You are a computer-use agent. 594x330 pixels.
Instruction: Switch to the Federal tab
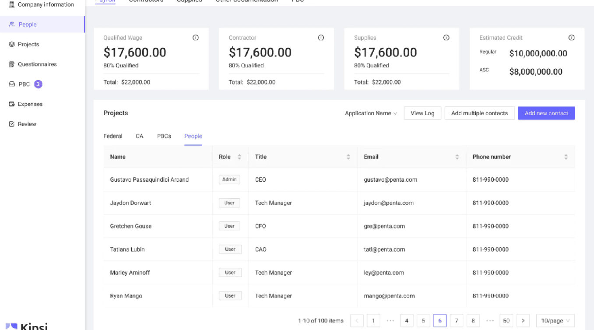pyautogui.click(x=113, y=136)
